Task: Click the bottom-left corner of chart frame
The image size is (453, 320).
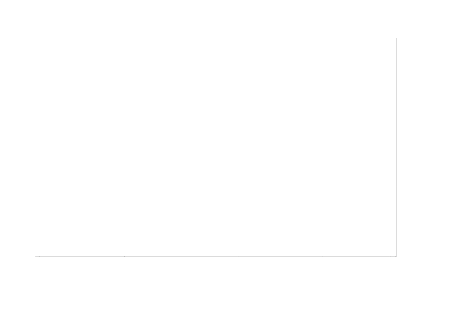Action: click(35, 256)
